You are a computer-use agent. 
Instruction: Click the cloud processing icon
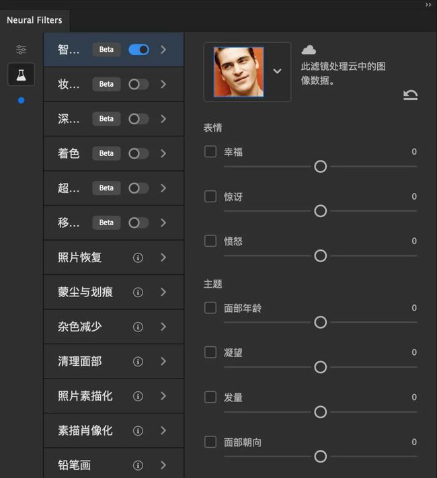(309, 50)
